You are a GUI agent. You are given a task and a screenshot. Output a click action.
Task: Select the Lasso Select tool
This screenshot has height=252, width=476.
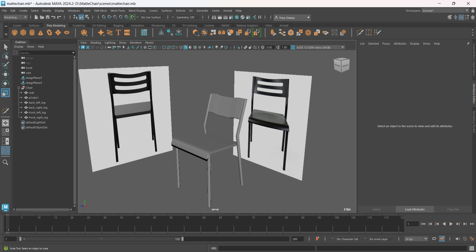coord(6,56)
